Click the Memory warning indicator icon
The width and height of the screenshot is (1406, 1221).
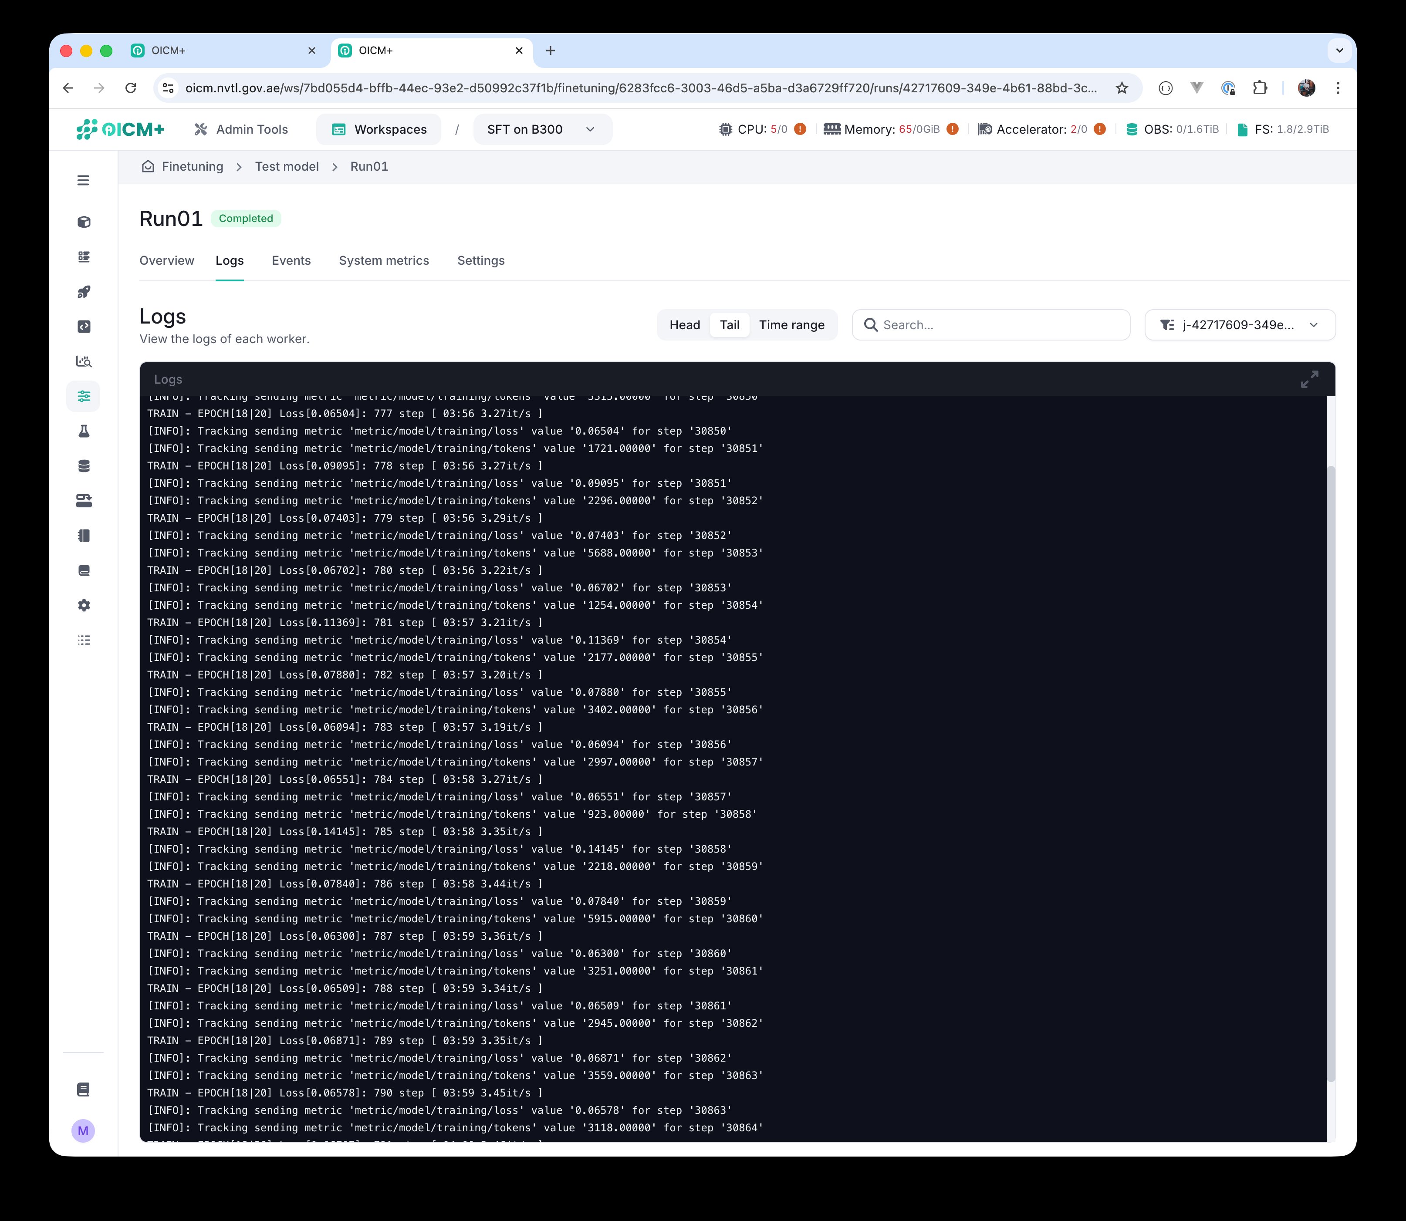tap(953, 129)
